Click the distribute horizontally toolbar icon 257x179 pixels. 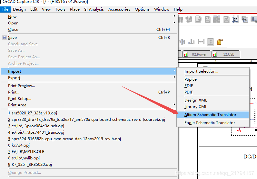tap(201, 42)
